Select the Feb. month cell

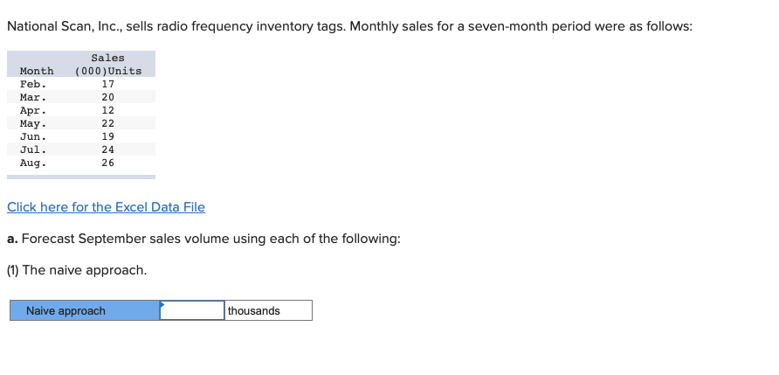pyautogui.click(x=33, y=84)
